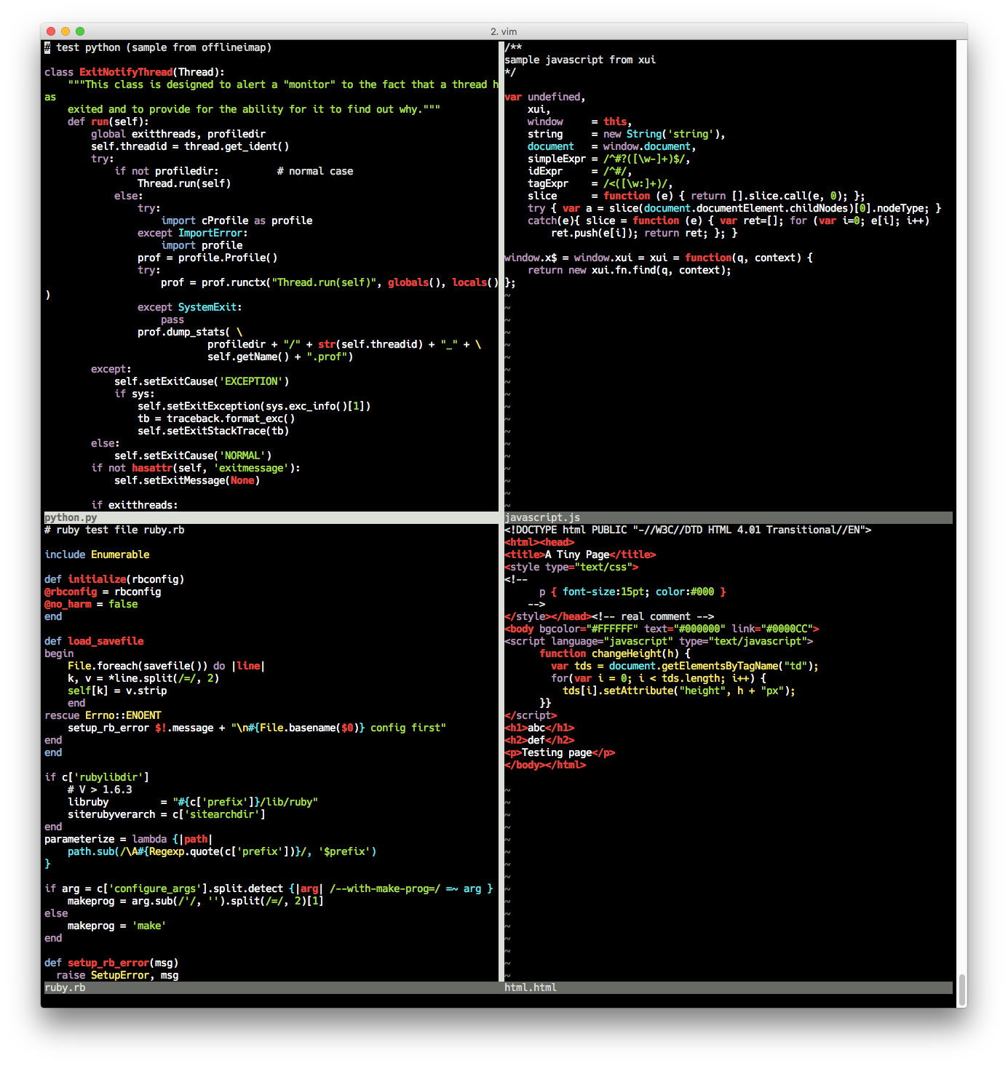Click 'def setup_rb_error(msg)' line
This screenshot has height=1066, width=1008.
pyautogui.click(x=111, y=963)
